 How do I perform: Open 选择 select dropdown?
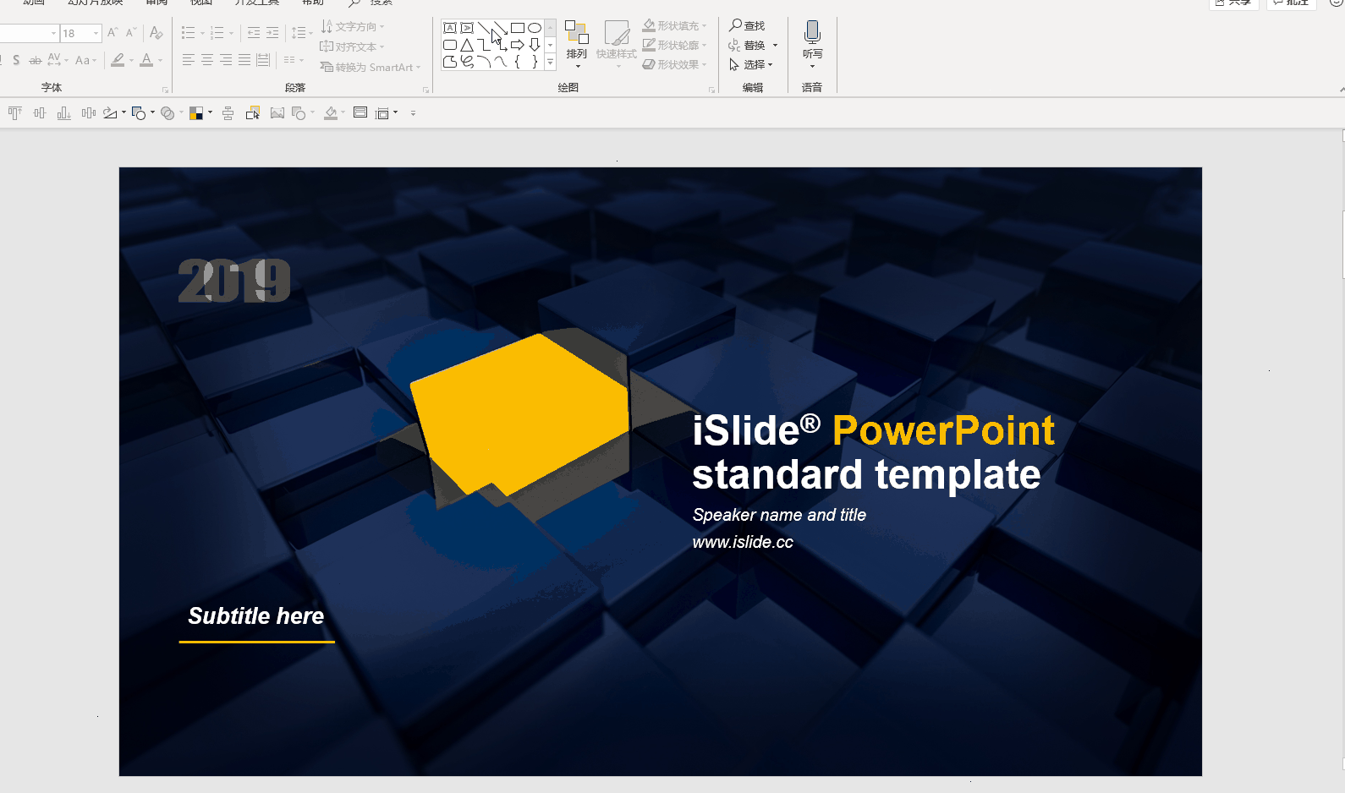tap(750, 64)
